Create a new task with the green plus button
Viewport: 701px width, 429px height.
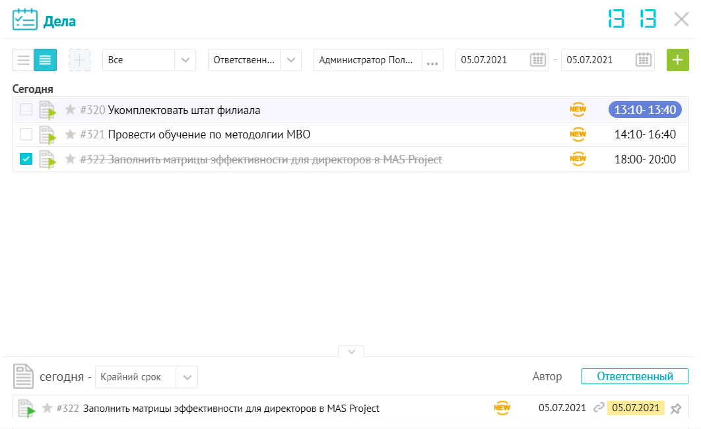[x=677, y=59]
